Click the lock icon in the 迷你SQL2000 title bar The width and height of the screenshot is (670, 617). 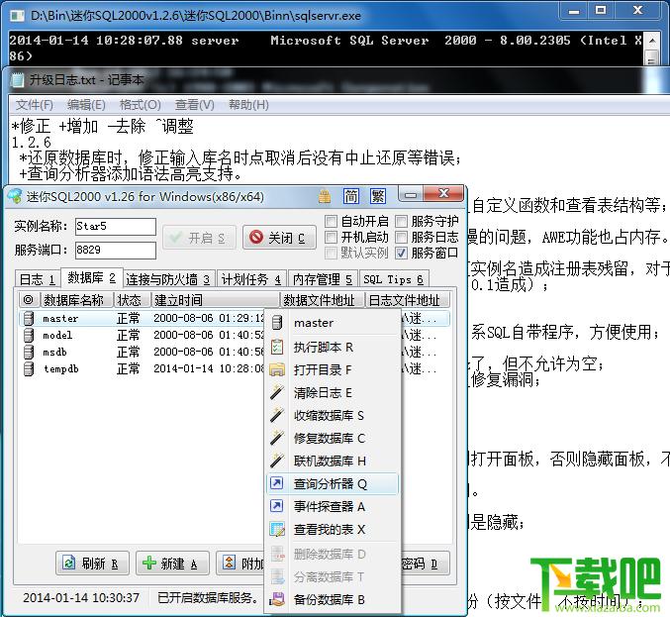click(x=325, y=197)
